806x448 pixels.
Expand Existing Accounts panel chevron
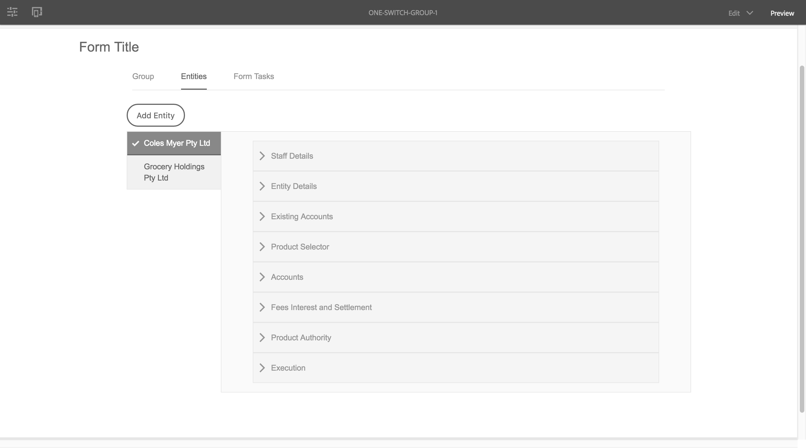pyautogui.click(x=262, y=217)
